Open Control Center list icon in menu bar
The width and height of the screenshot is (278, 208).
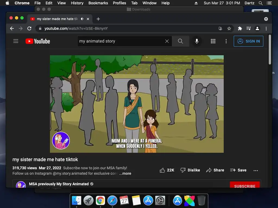tap(269, 3)
